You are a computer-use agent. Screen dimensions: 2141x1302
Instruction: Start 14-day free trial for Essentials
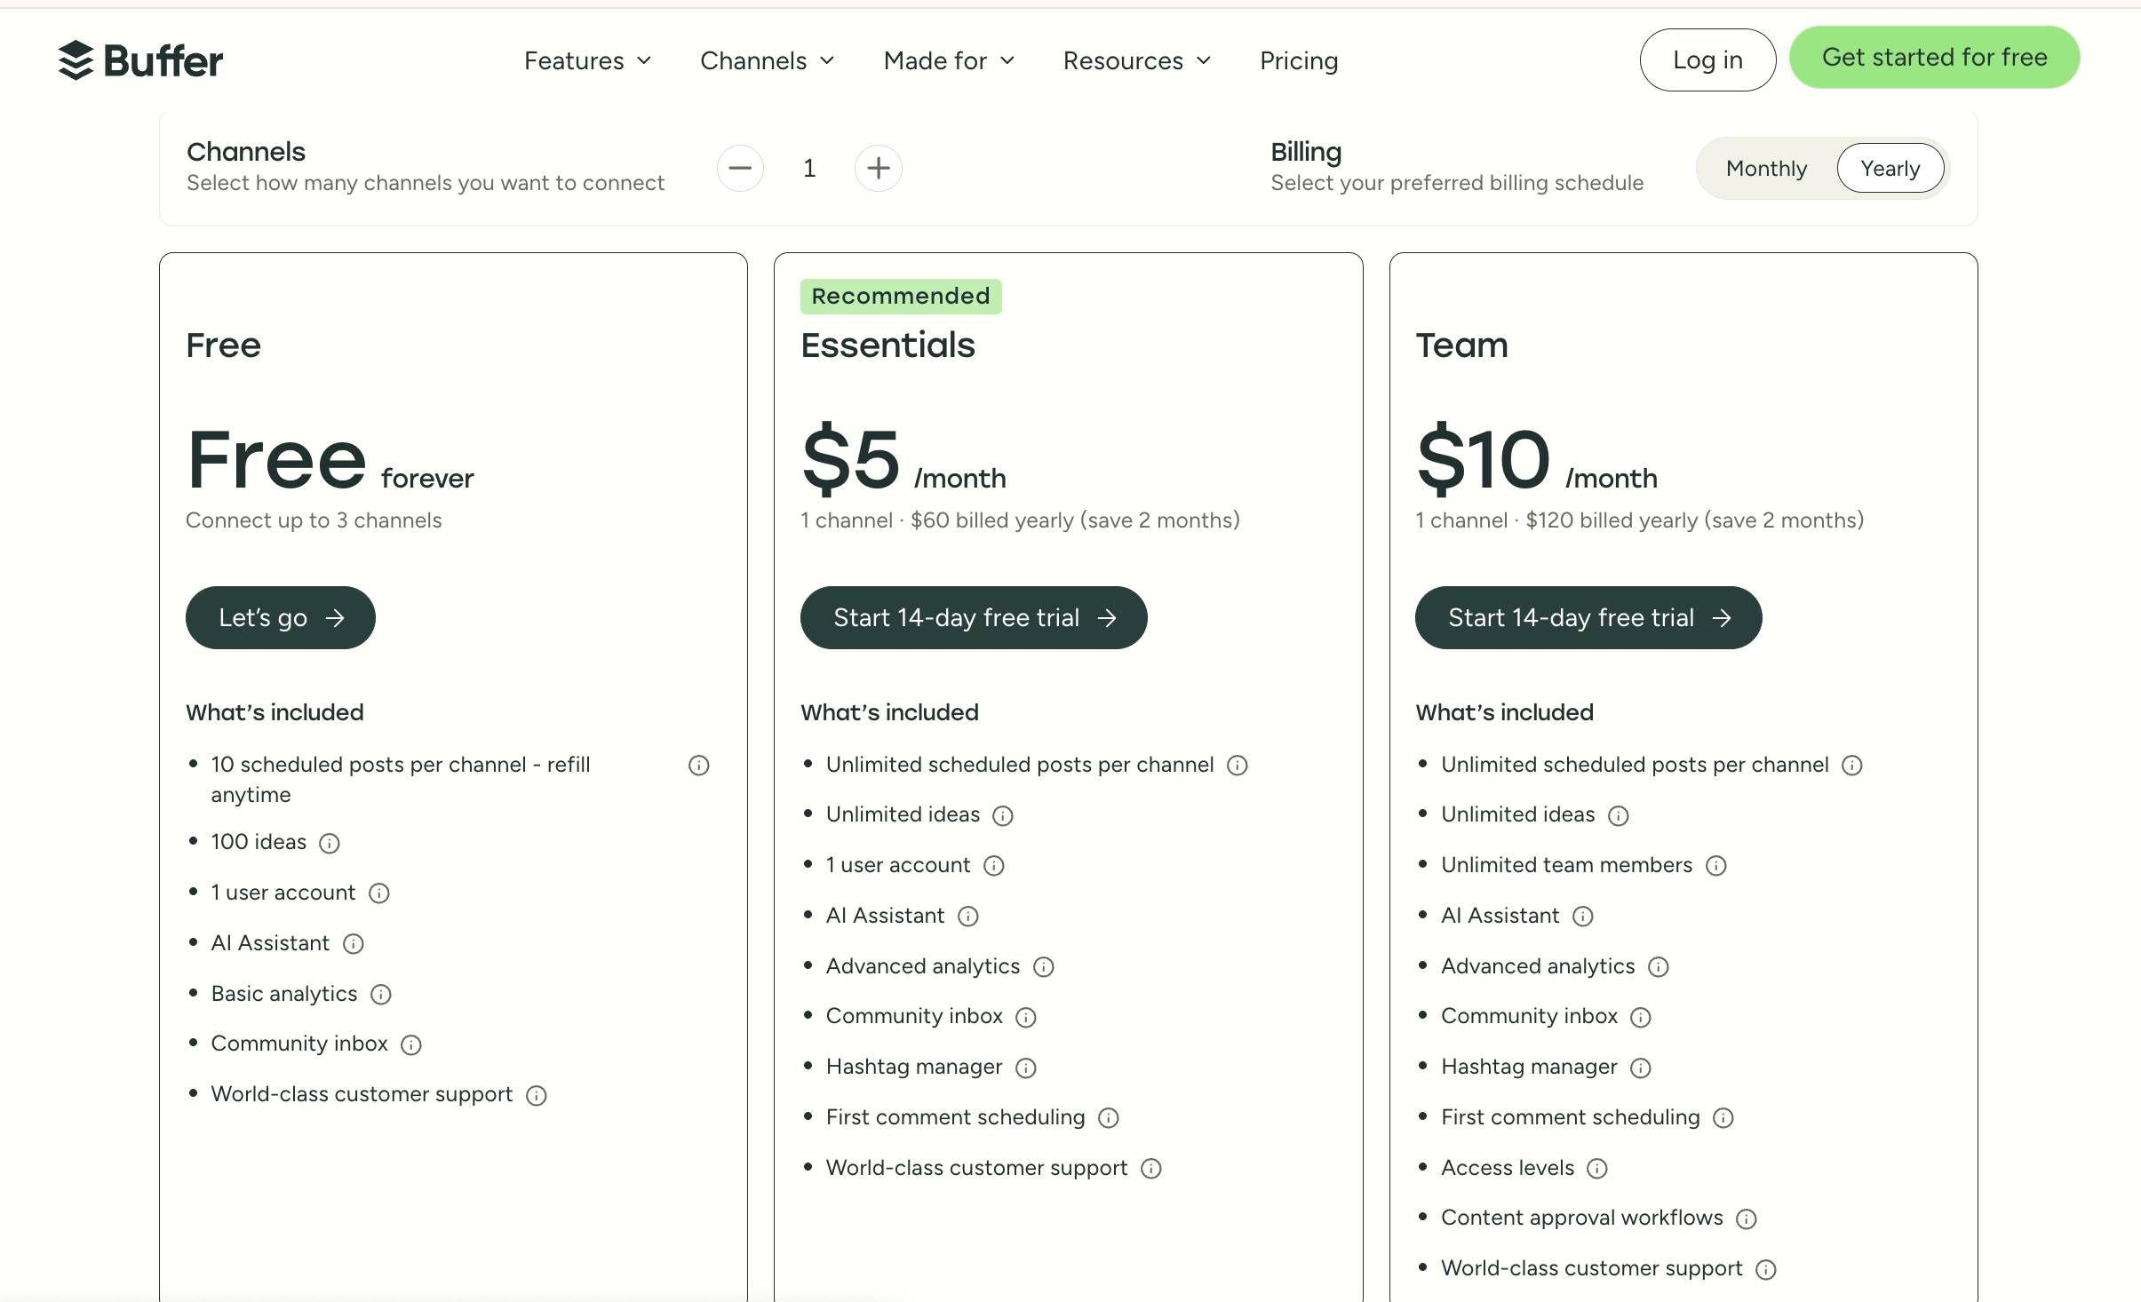click(974, 617)
